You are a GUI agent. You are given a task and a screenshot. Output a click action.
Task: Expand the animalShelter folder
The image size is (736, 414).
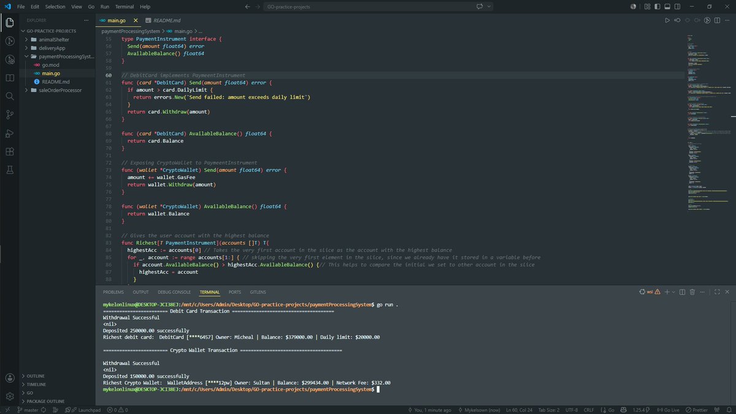[58, 39]
